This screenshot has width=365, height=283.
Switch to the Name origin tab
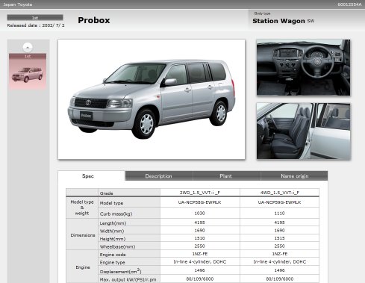pos(294,176)
